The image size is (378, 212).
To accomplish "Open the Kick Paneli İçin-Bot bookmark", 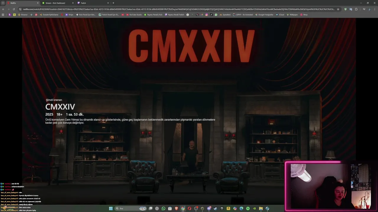I will pyautogui.click(x=86, y=14).
